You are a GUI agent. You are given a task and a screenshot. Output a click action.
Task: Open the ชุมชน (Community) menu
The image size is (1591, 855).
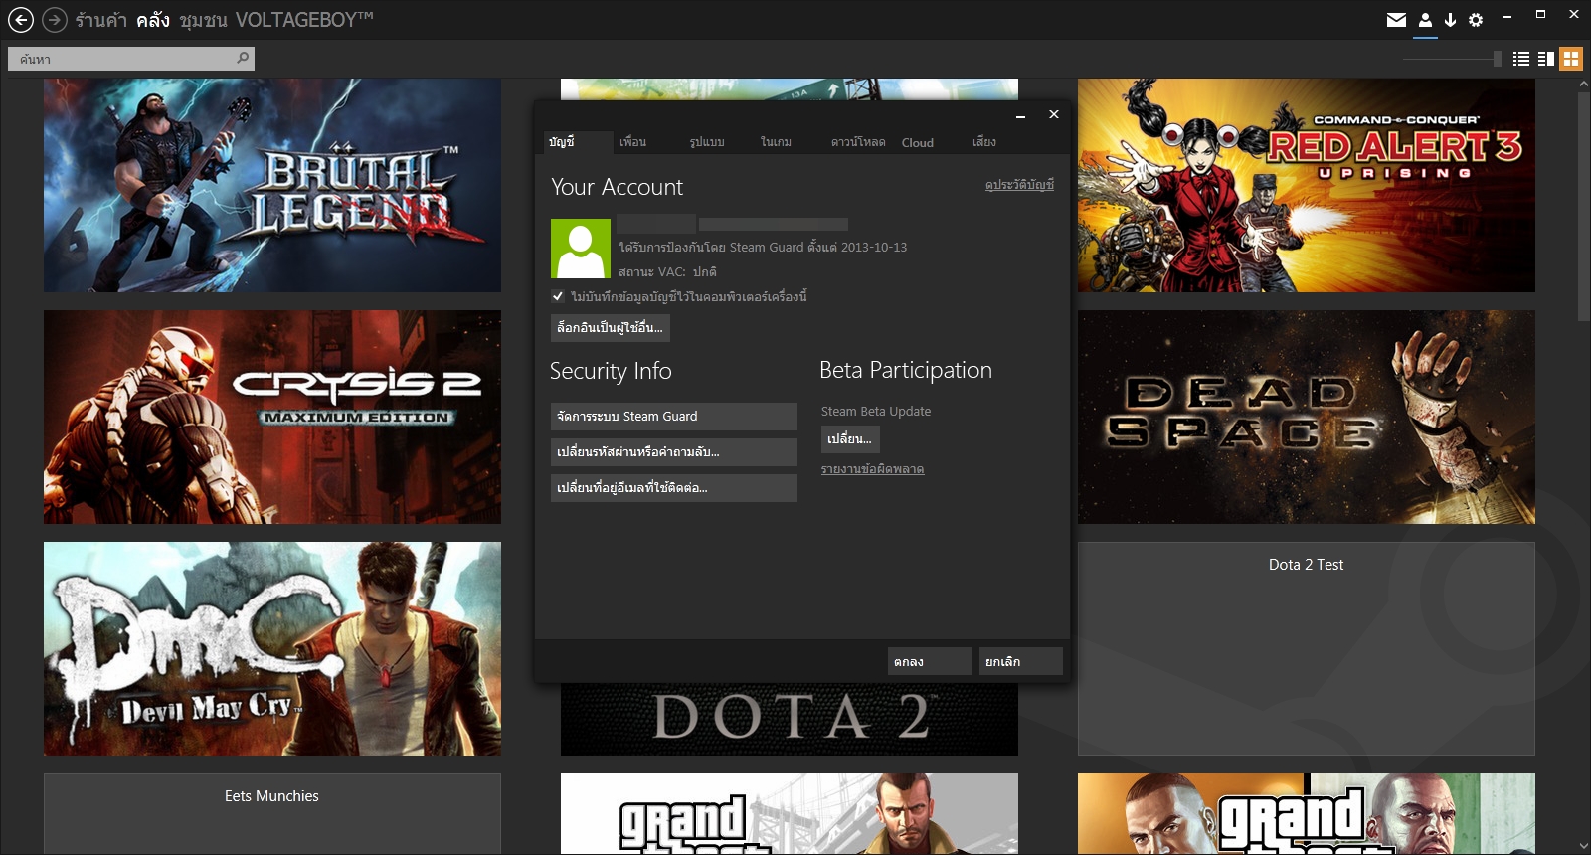[203, 20]
